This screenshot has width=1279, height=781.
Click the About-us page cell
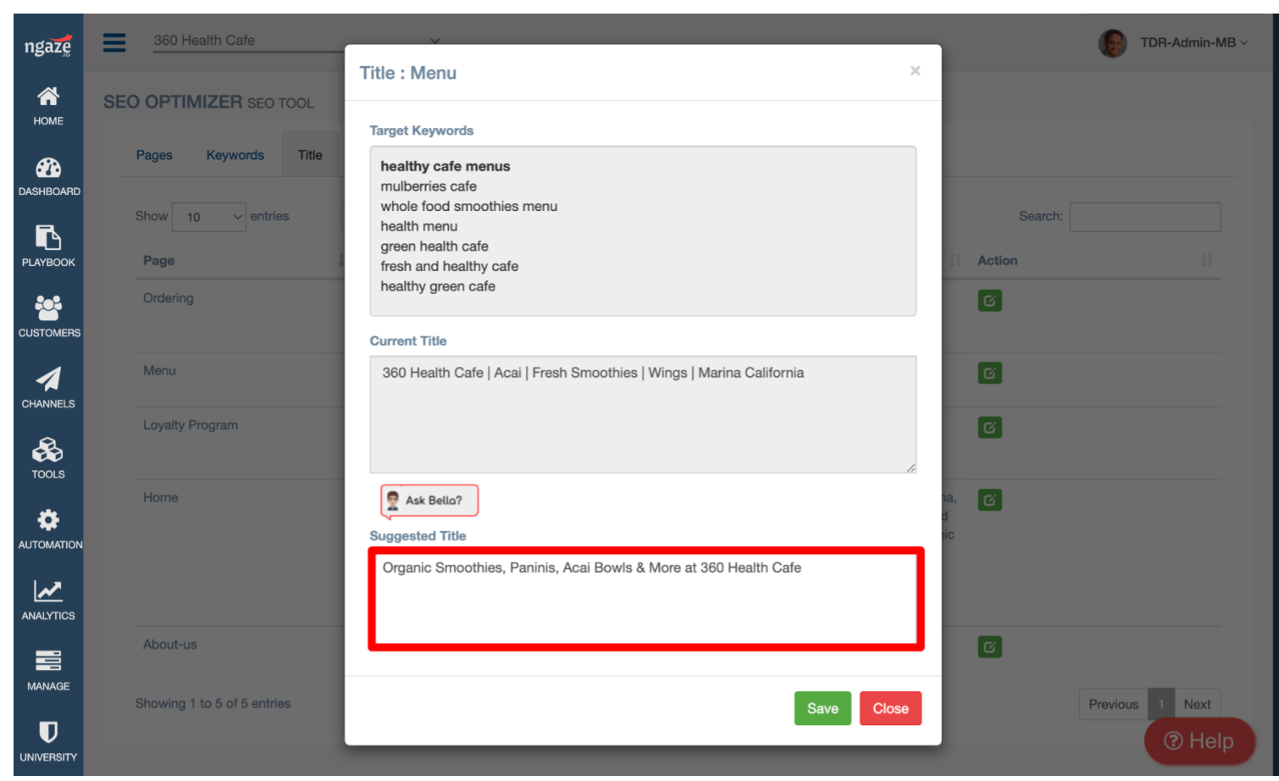(169, 645)
